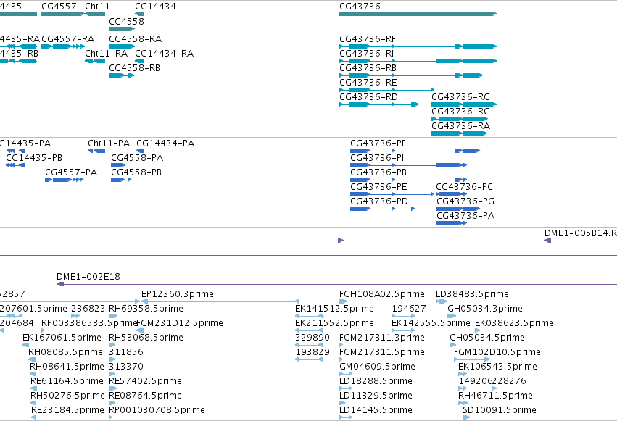Click the CG4557 gene feature
This screenshot has width=617, height=421.
coord(62,14)
